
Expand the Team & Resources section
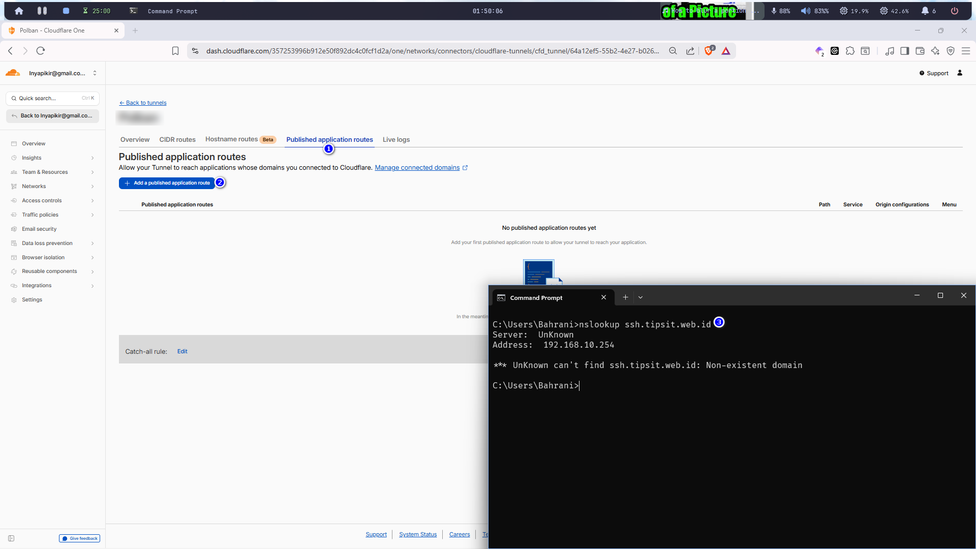[x=93, y=172]
